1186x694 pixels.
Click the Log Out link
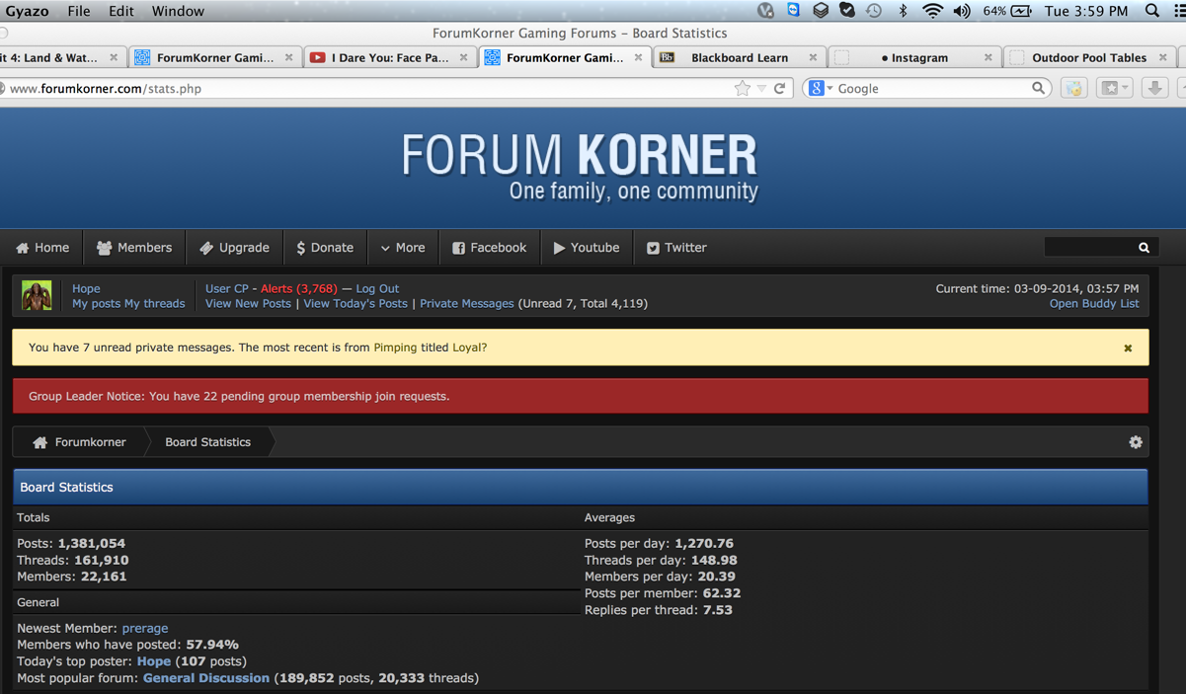377,288
